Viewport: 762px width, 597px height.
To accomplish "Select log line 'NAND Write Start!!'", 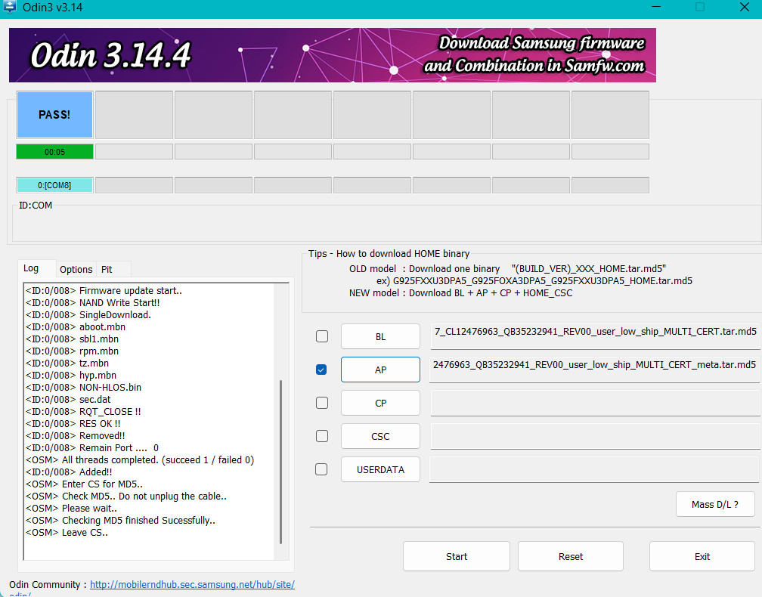I will pyautogui.click(x=92, y=302).
